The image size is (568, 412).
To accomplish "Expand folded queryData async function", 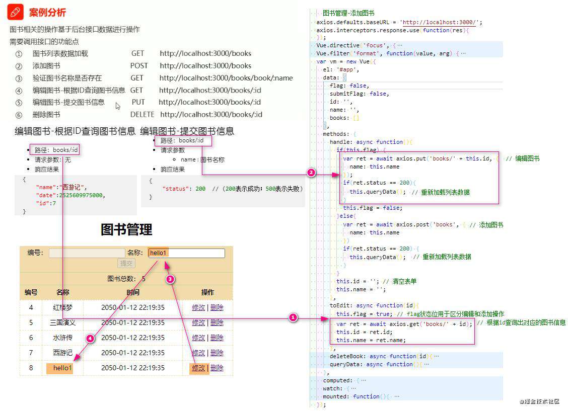I will pyautogui.click(x=427, y=364).
